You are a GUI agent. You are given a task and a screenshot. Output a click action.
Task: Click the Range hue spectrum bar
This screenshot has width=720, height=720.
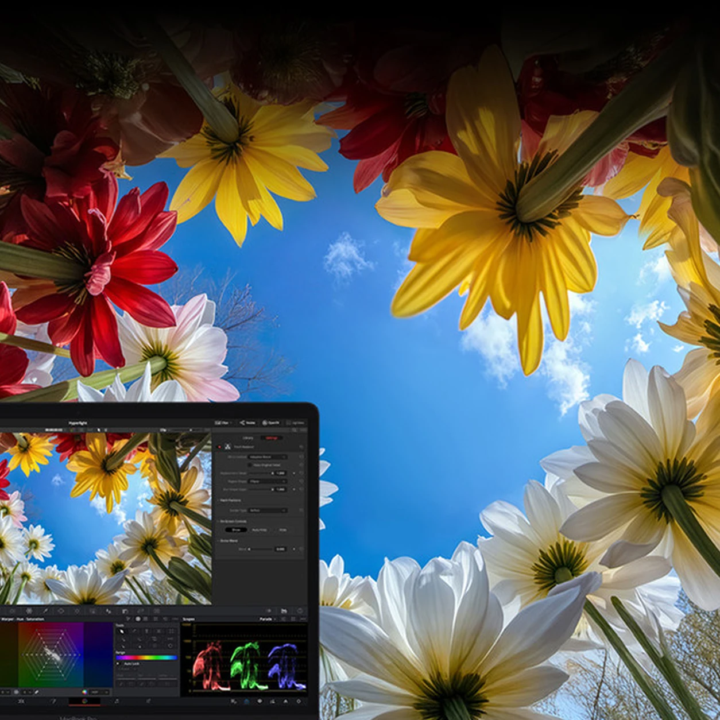pos(147,657)
